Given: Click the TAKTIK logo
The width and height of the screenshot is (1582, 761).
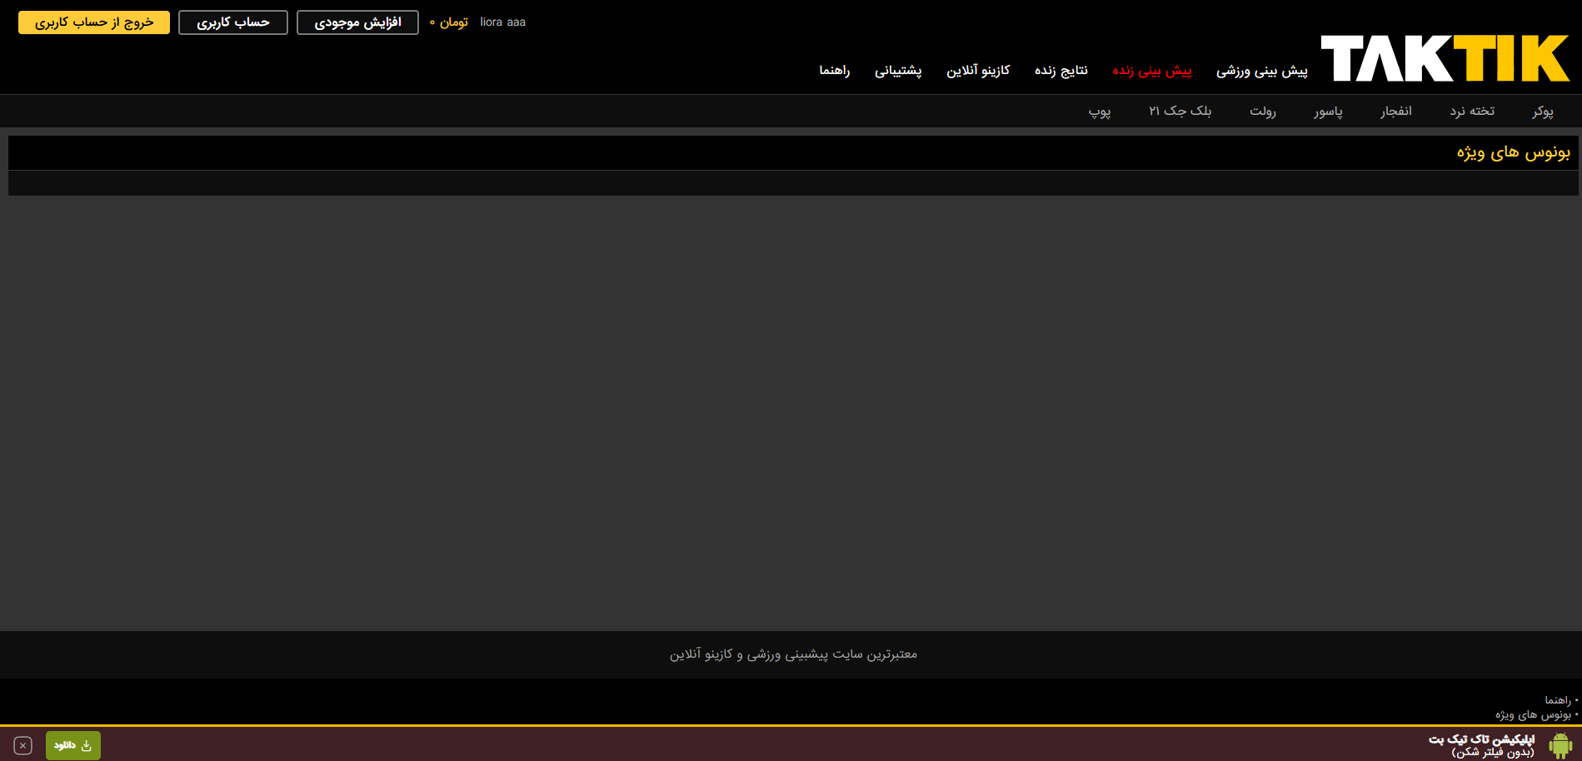Looking at the screenshot, I should click(x=1445, y=58).
